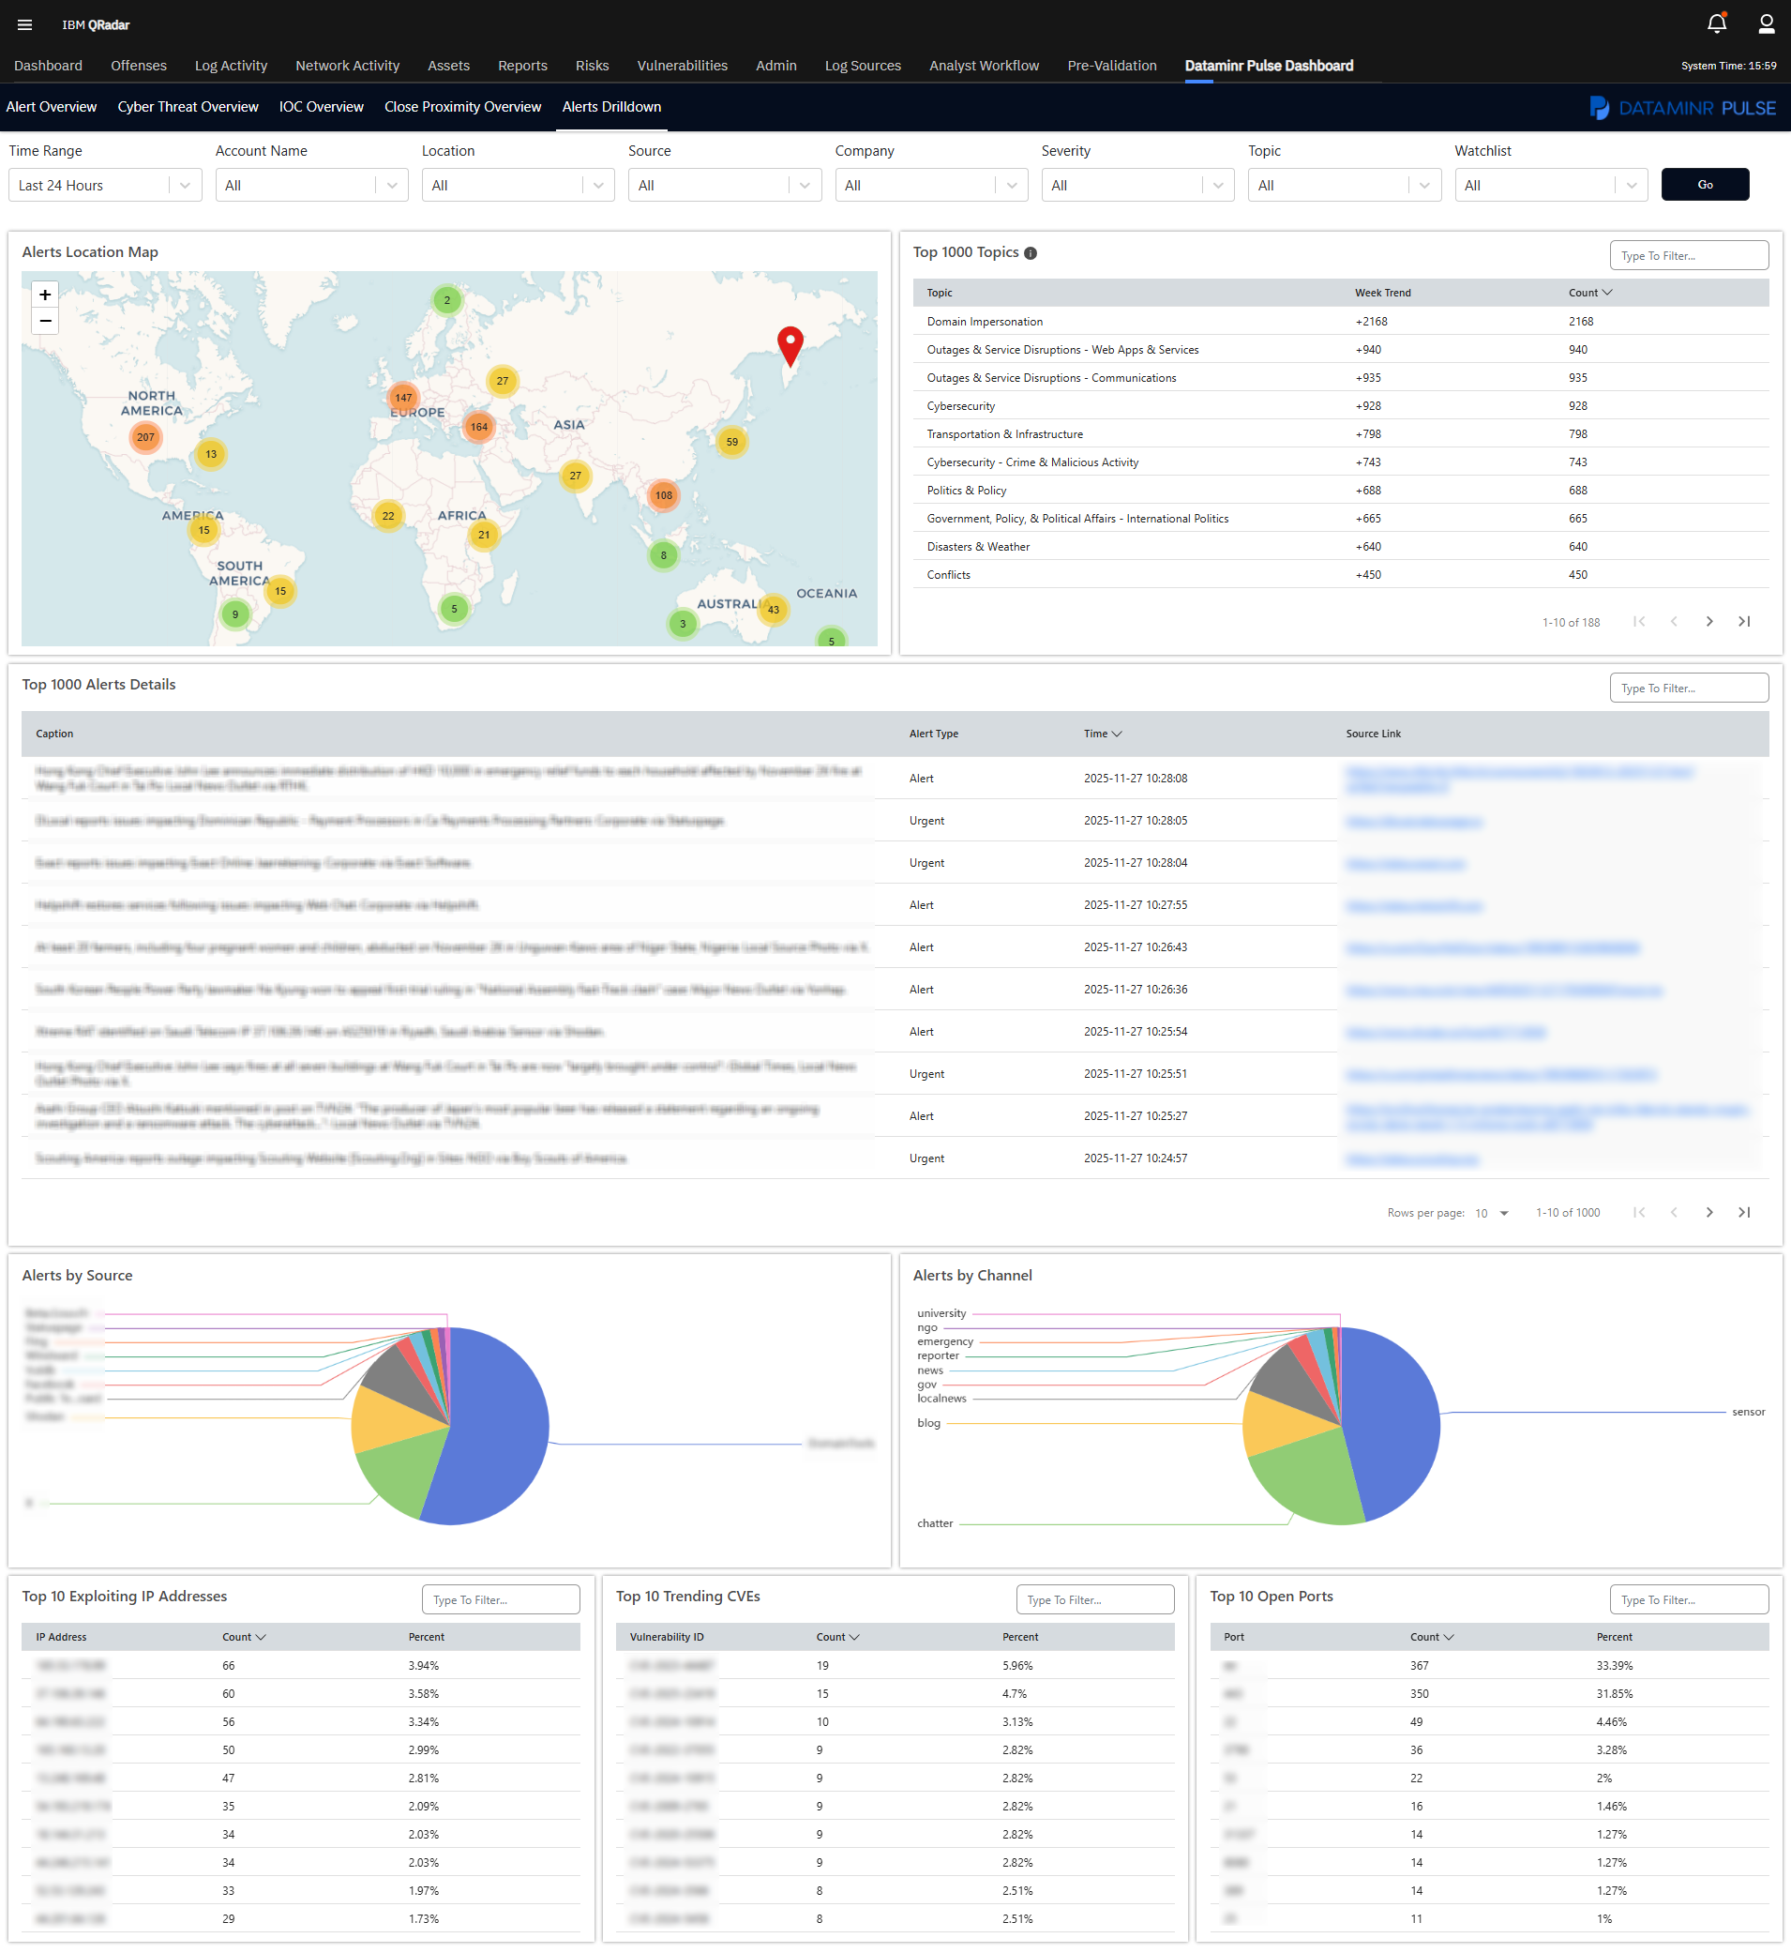The height and width of the screenshot is (1953, 1791).
Task: Open the Time Range dropdown
Action: 105,185
